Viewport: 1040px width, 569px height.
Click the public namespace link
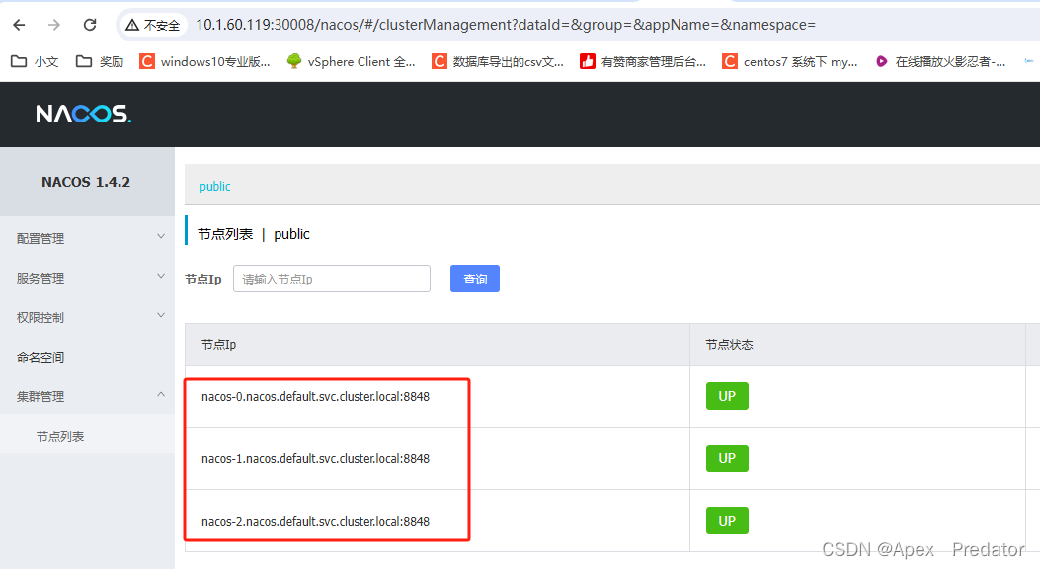pos(214,186)
